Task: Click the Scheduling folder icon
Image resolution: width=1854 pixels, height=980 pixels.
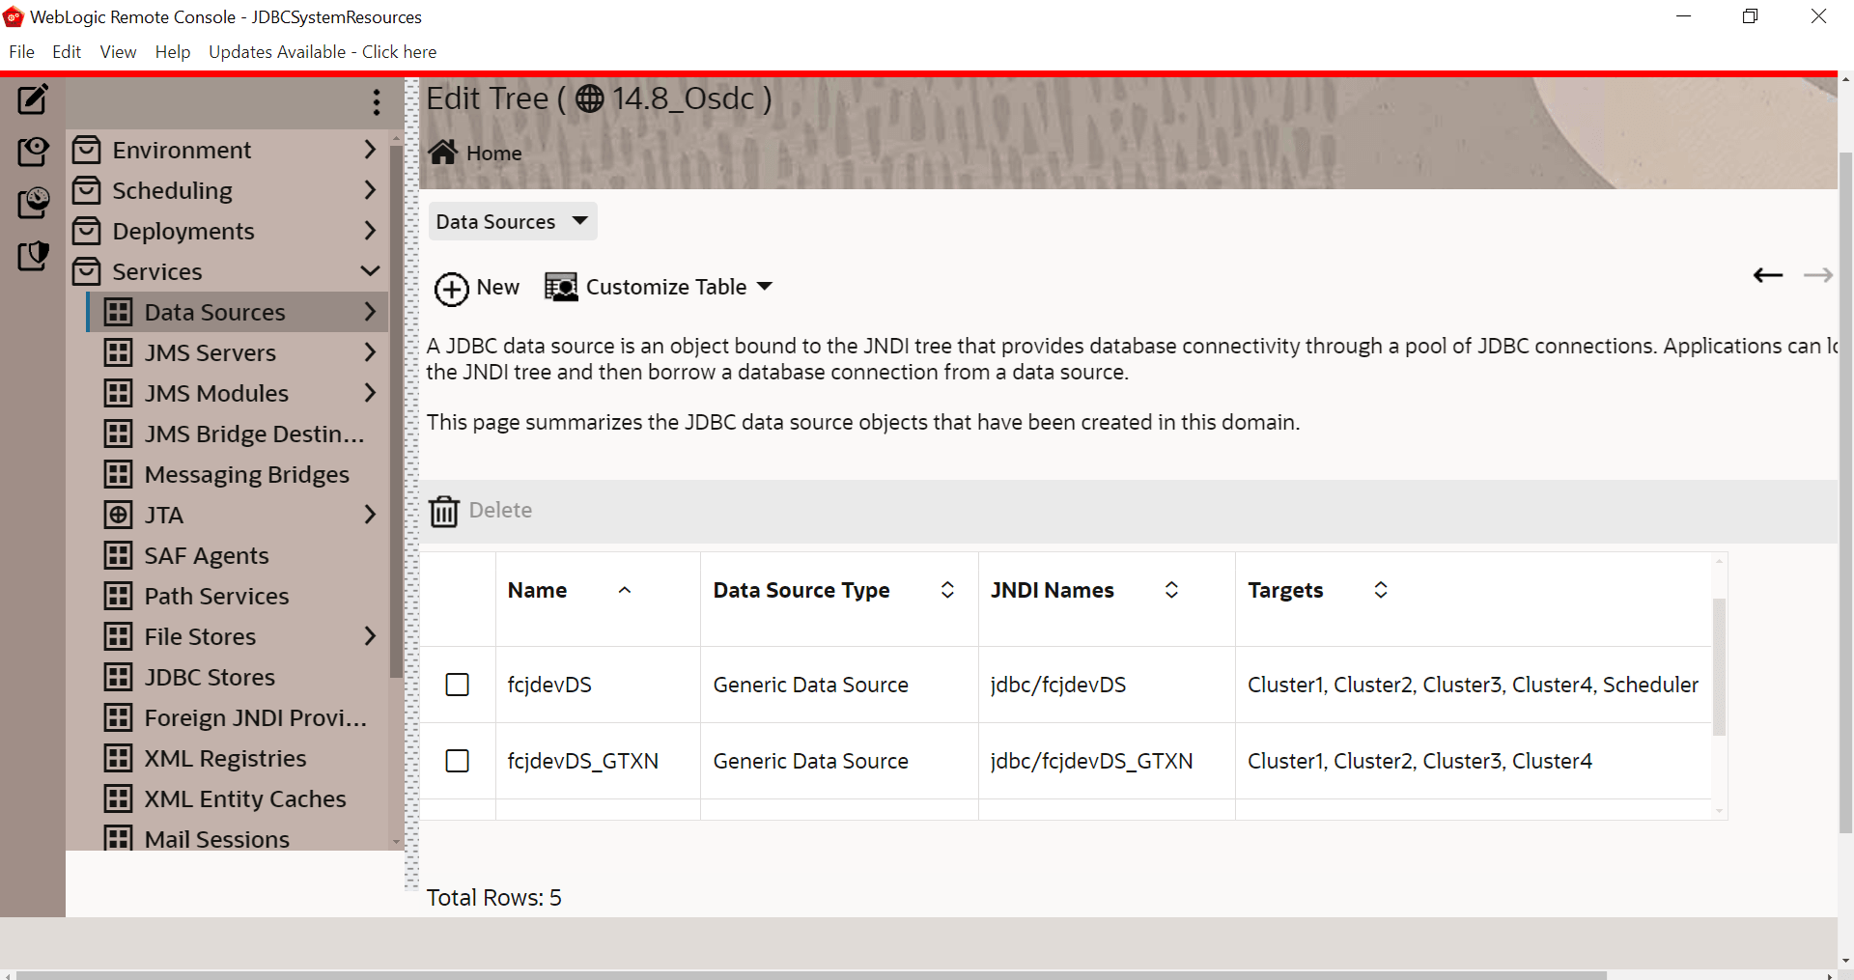Action: click(x=87, y=190)
